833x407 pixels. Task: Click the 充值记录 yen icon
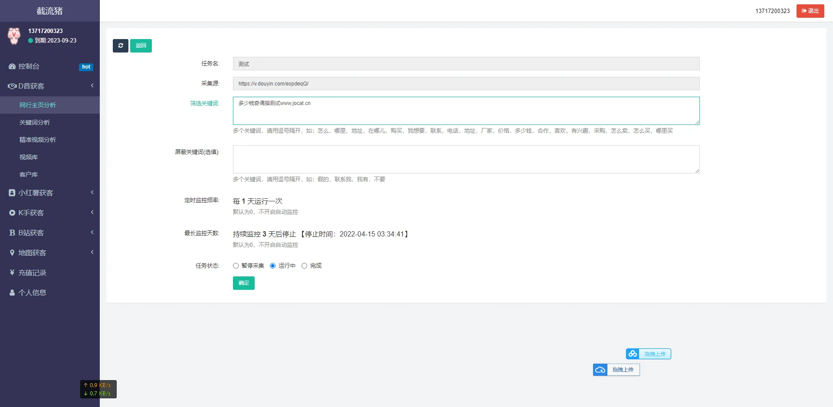pyautogui.click(x=12, y=272)
